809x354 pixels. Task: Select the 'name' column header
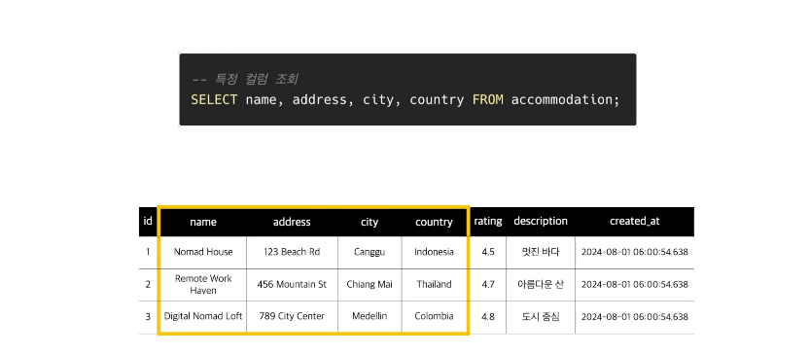pos(203,223)
